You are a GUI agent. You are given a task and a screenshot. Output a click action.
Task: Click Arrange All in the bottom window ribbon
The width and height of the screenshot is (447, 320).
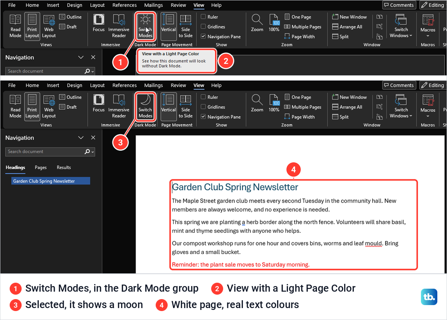pos(347,107)
